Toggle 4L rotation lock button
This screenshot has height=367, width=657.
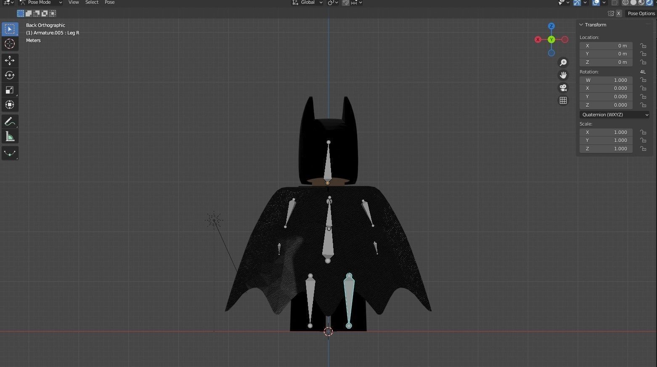click(643, 72)
